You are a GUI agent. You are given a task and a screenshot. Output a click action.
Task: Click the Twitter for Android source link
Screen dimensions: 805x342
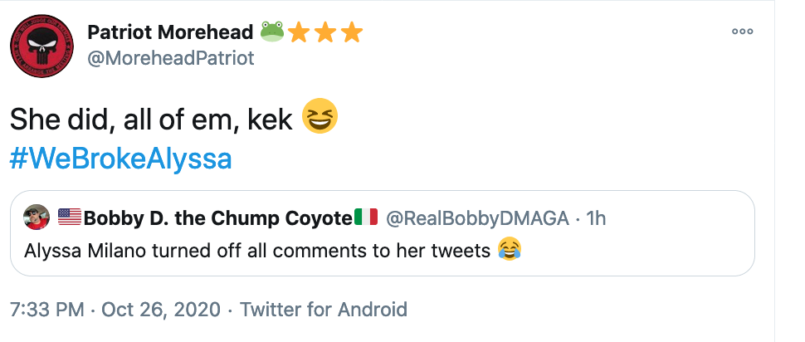tap(324, 310)
